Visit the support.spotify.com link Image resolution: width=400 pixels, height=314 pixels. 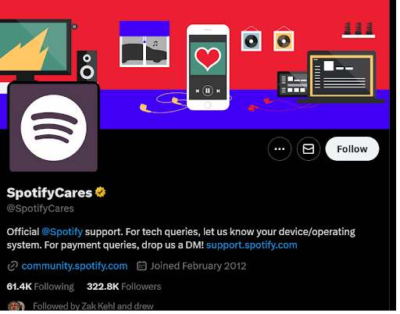(x=252, y=245)
